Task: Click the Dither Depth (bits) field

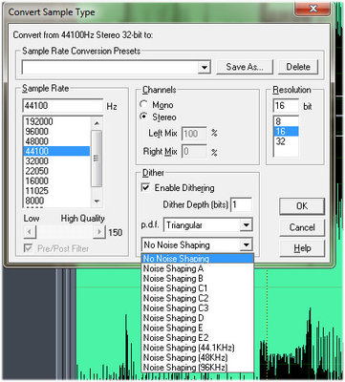Action: point(242,204)
